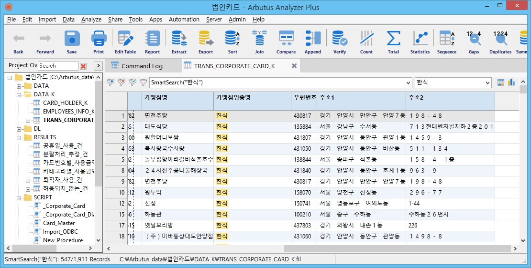
Task: Click the Print toolbar icon
Action: point(99,39)
